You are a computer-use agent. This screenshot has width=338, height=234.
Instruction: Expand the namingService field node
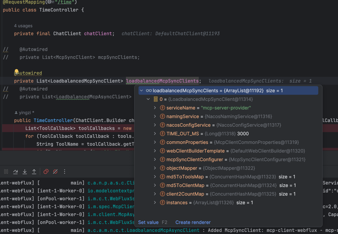[155, 116]
